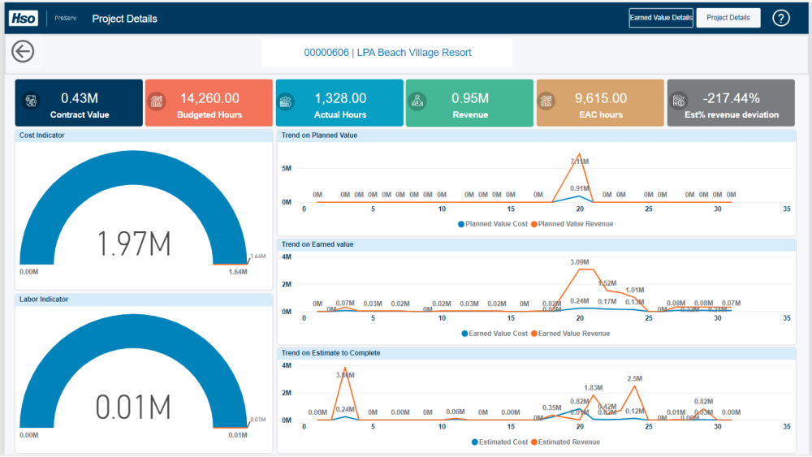Click the Est% revenue deviation icon
The width and height of the screenshot is (812, 457).
[679, 101]
